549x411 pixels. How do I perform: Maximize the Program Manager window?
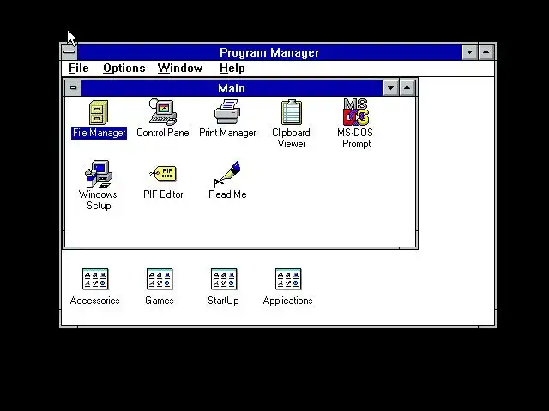point(486,52)
